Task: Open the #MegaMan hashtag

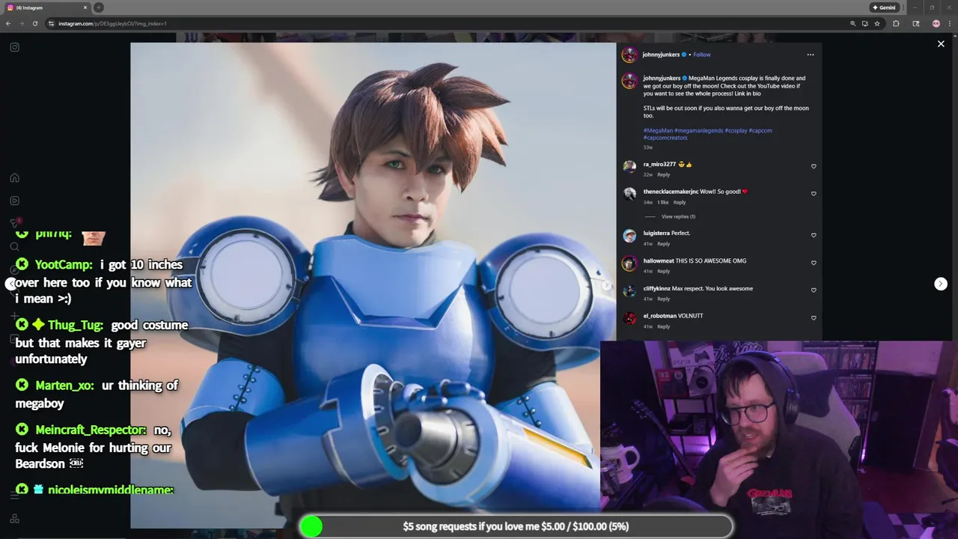Action: click(658, 130)
